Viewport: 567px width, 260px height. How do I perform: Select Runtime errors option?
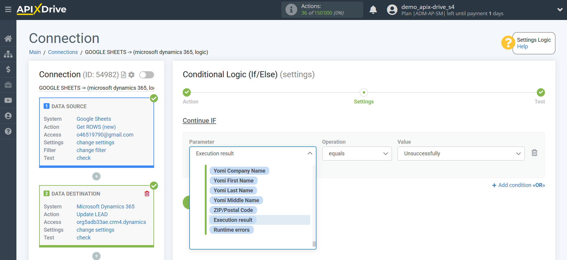[231, 230]
